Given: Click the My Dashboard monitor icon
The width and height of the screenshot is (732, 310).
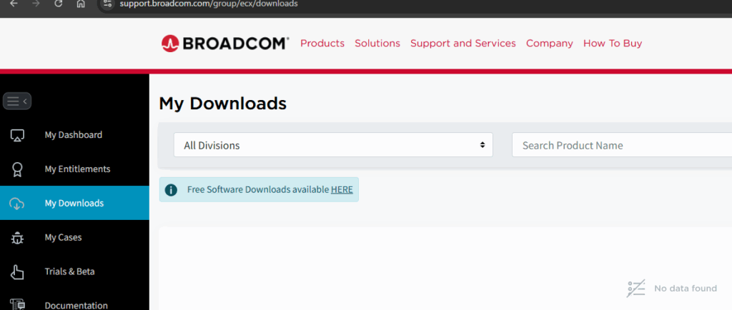Looking at the screenshot, I should tap(18, 135).
